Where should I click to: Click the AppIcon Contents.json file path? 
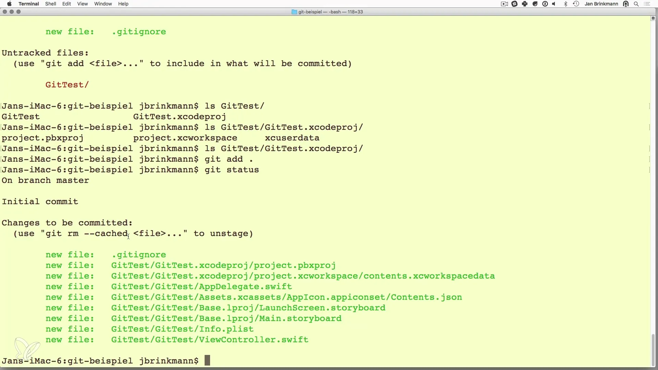tap(287, 297)
